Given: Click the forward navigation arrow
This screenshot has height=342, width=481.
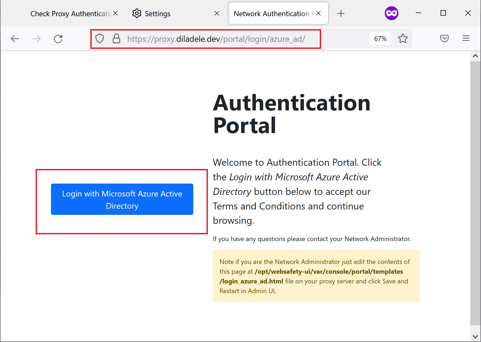Looking at the screenshot, I should pyautogui.click(x=36, y=39).
